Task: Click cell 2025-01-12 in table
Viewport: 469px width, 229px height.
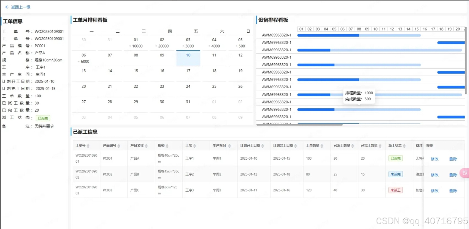Action: (249, 174)
